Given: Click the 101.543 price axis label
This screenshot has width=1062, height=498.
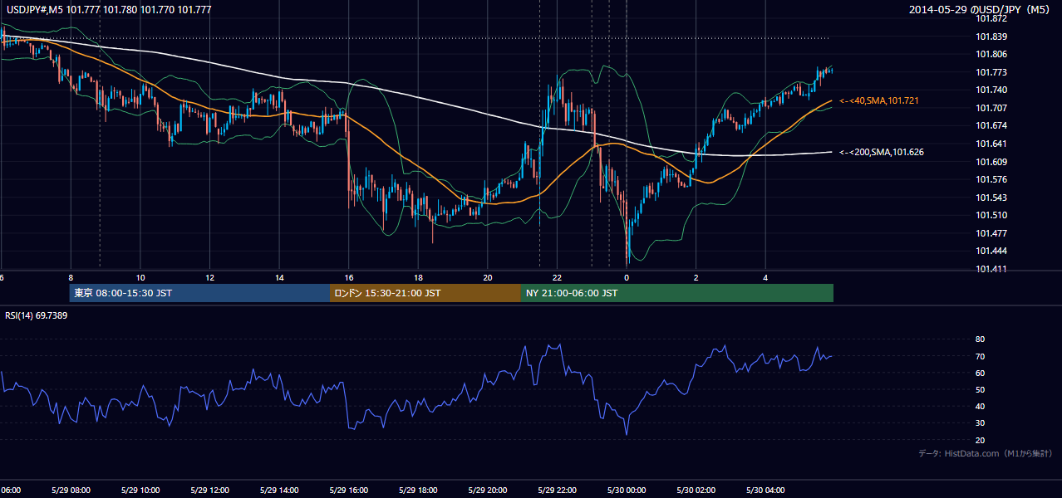Looking at the screenshot, I should point(991,198).
